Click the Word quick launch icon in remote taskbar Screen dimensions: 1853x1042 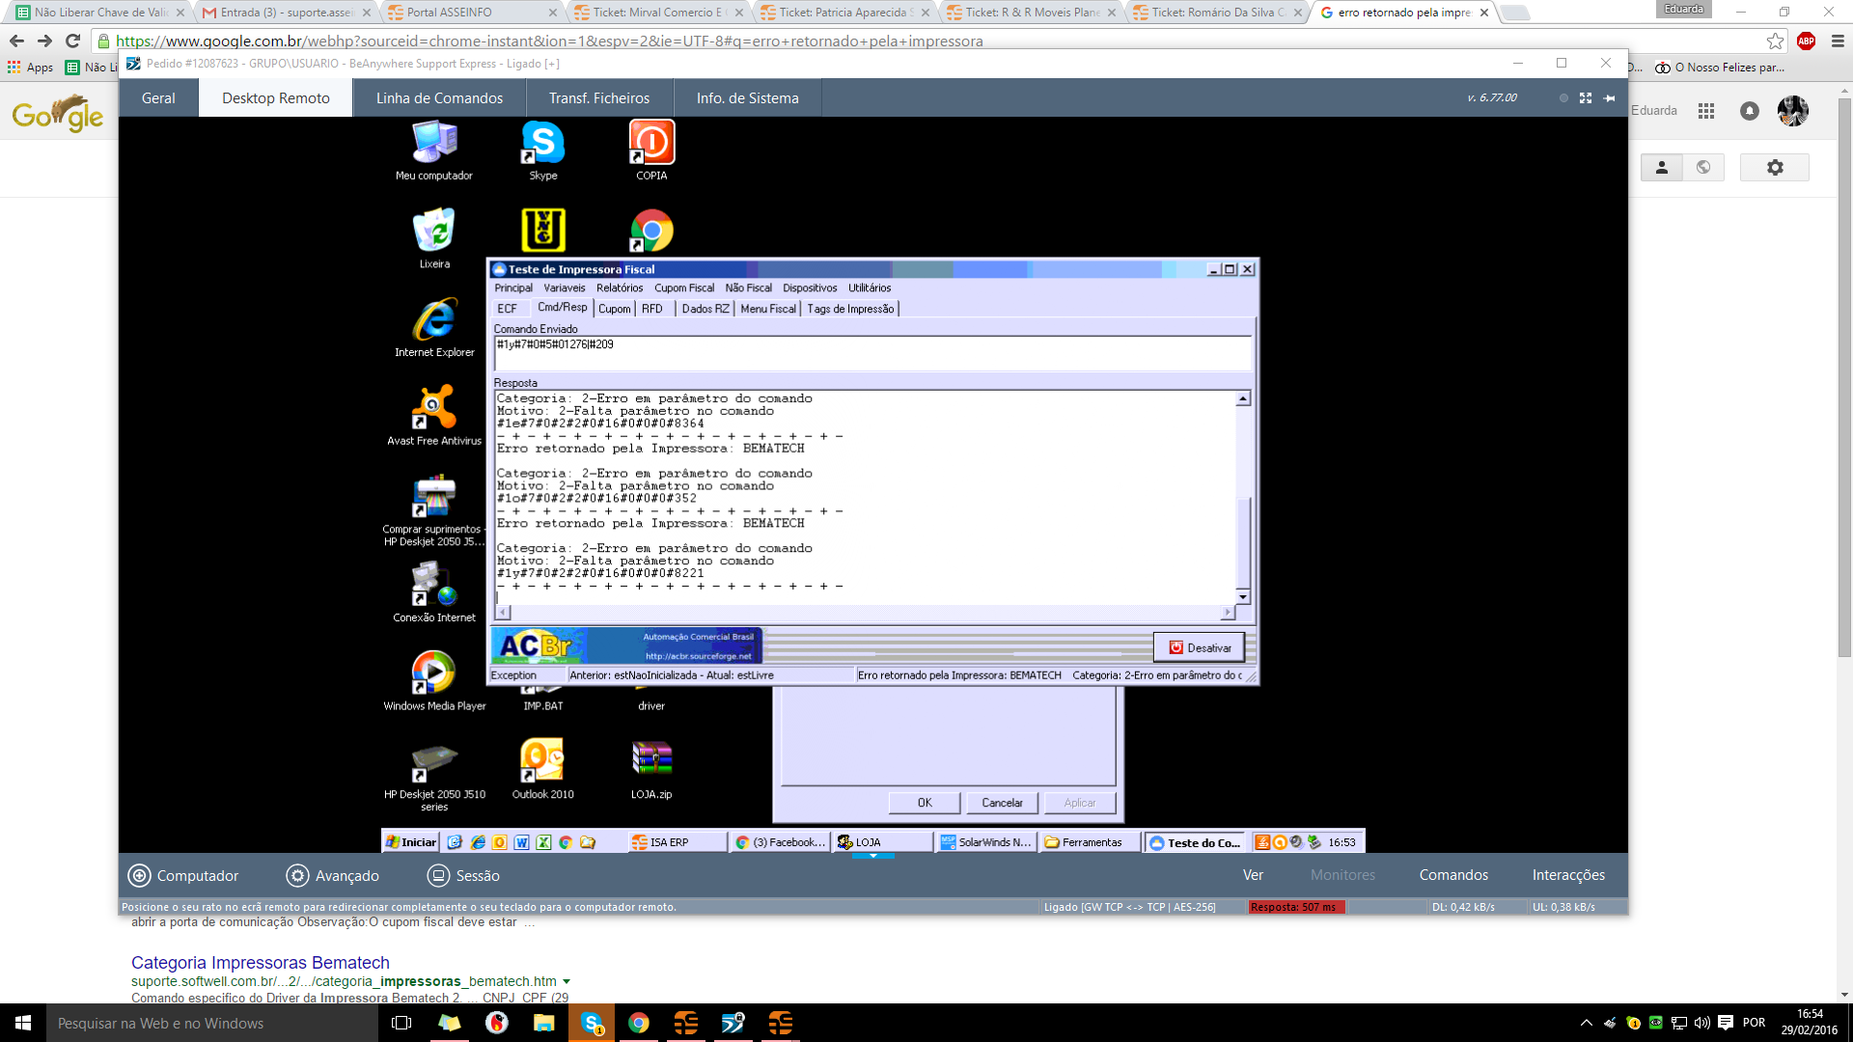521,842
